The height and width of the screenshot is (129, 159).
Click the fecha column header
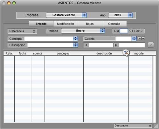[x=23, y=54]
